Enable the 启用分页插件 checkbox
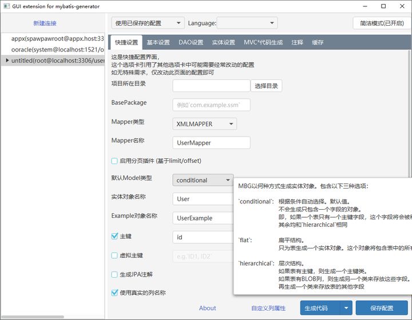The width and height of the screenshot is (412, 320). [114, 161]
